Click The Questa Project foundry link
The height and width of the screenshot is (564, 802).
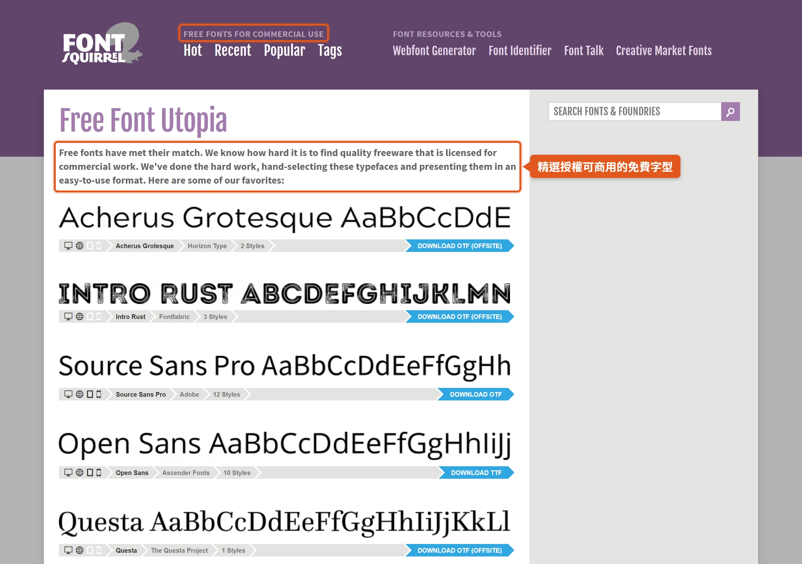pos(179,551)
